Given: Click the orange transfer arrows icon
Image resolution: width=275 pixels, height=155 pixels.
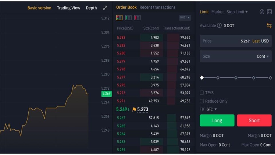Looking at the screenshot, I should click(x=269, y=25).
